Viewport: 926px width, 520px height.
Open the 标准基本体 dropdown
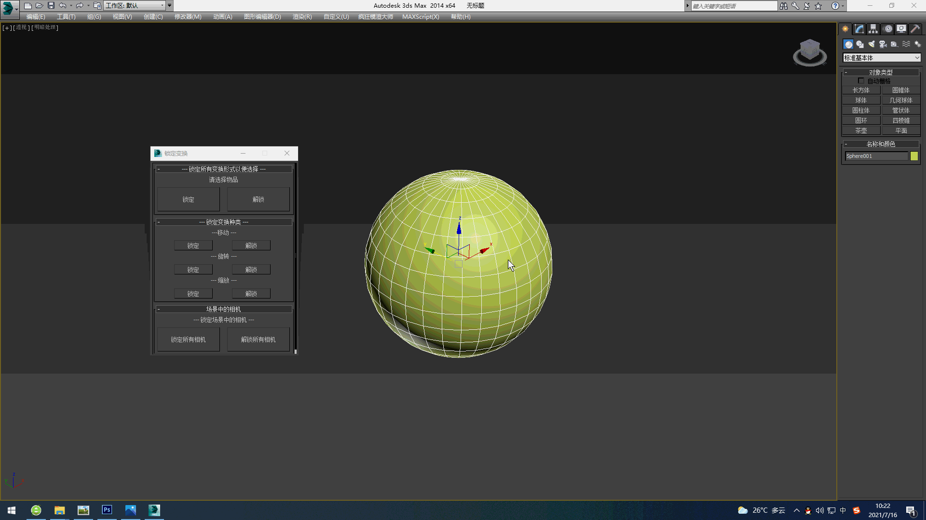[x=881, y=58]
